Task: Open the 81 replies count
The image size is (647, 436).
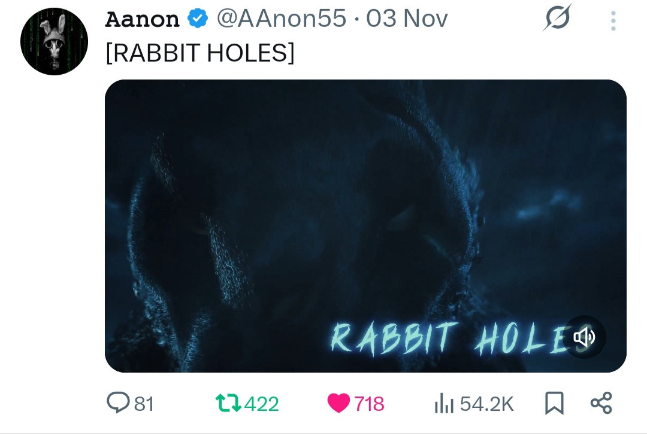Action: [144, 404]
